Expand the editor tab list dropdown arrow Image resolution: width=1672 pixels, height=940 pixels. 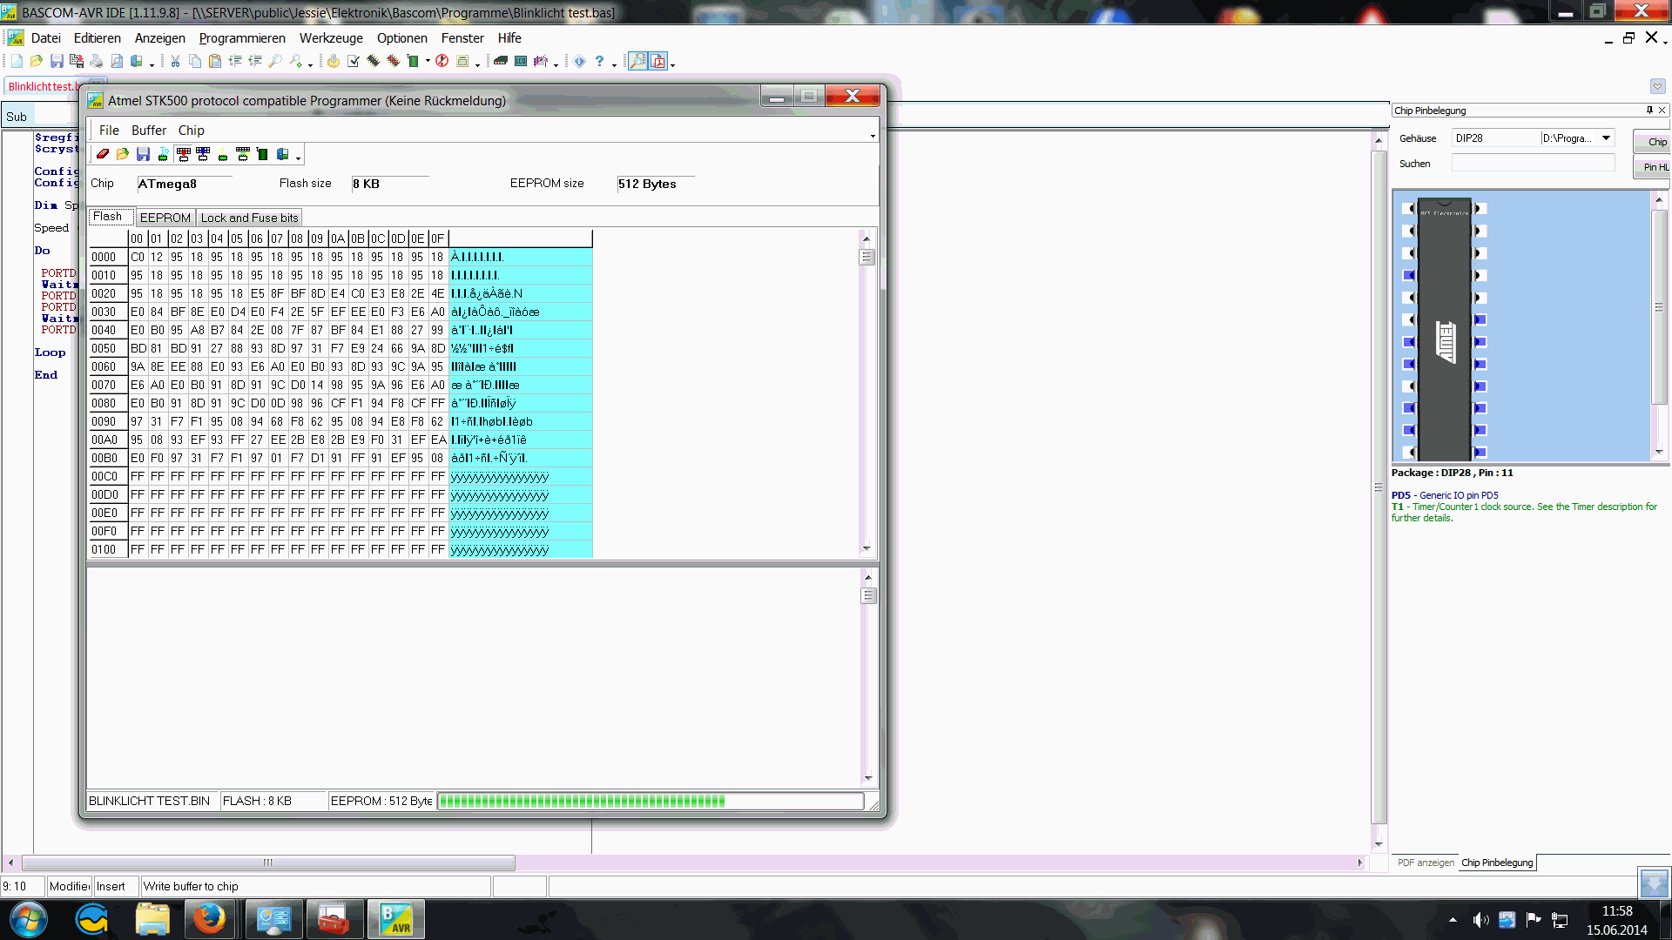point(1657,86)
